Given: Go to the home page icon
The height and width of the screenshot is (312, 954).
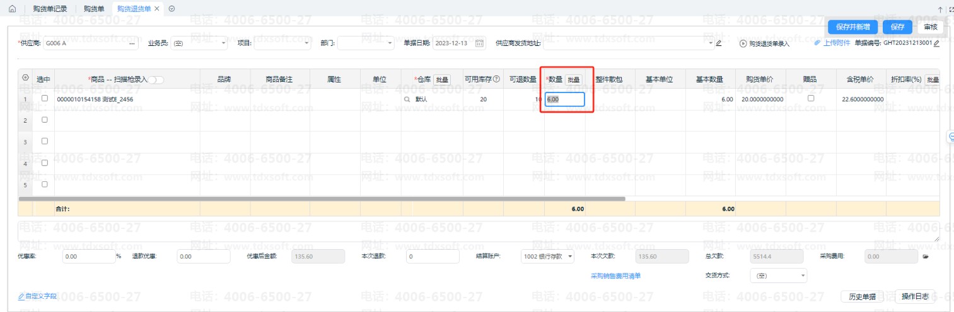Looking at the screenshot, I should tap(12, 9).
